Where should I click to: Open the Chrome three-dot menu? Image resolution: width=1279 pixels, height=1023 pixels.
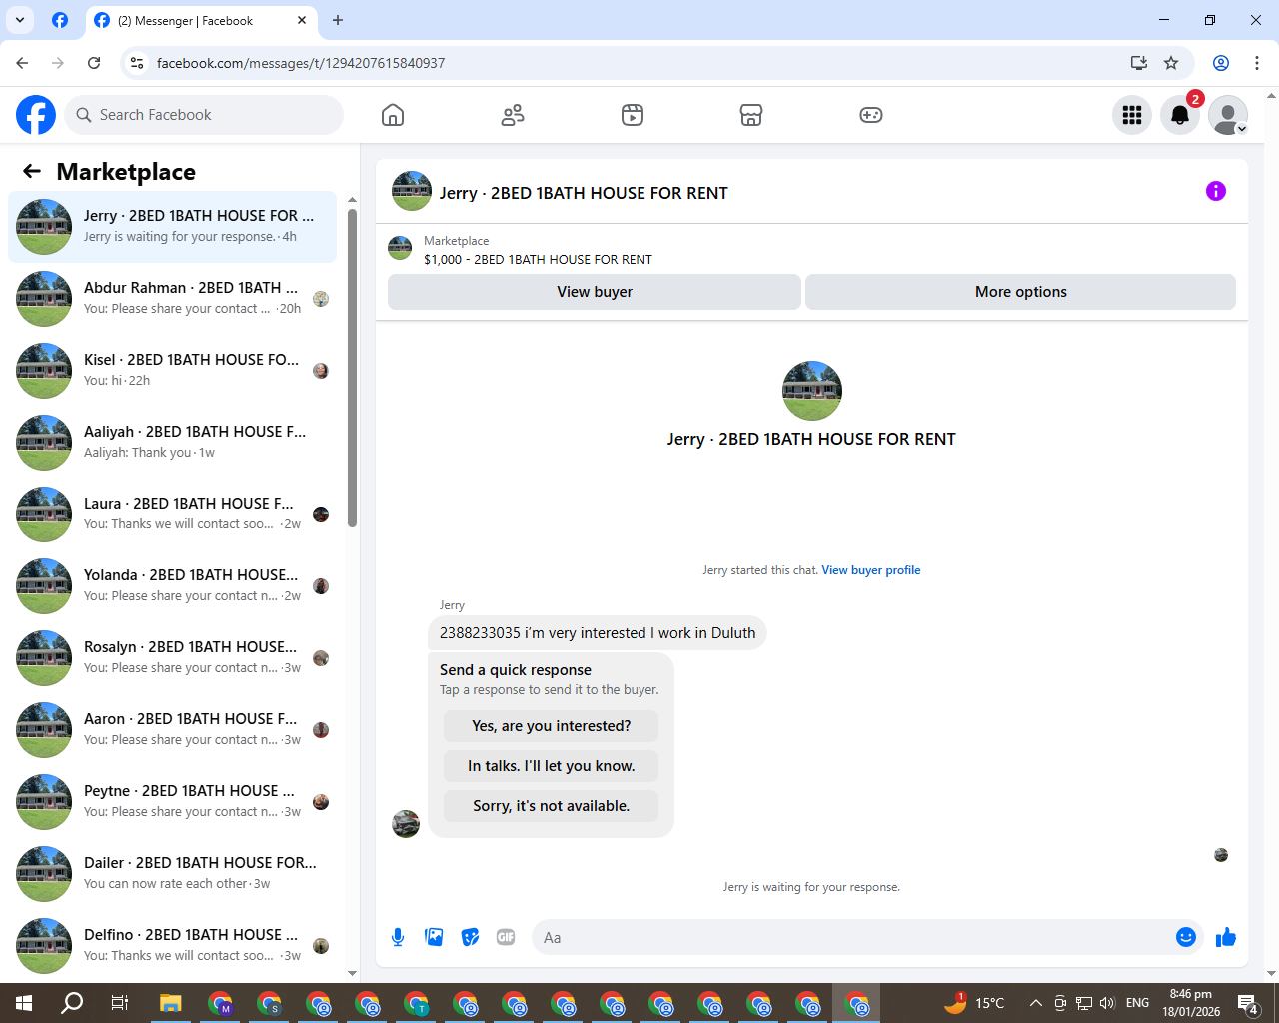pyautogui.click(x=1257, y=63)
